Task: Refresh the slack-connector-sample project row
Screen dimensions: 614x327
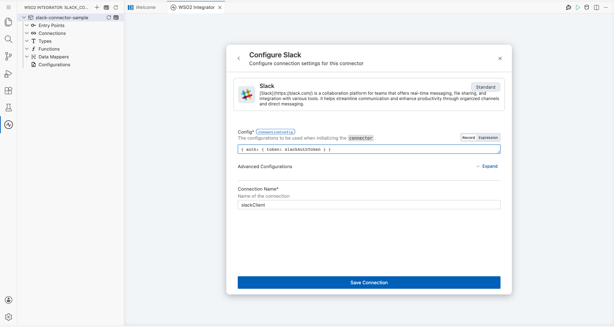Action: [x=109, y=17]
